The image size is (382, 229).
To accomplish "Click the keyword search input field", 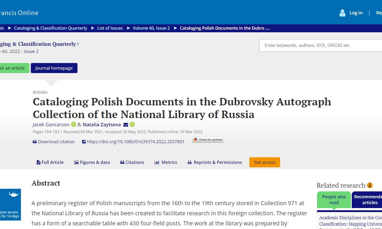I will coord(321,45).
